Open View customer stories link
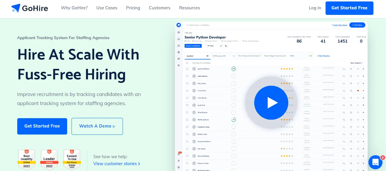The height and width of the screenshot is (171, 386). click(x=117, y=164)
